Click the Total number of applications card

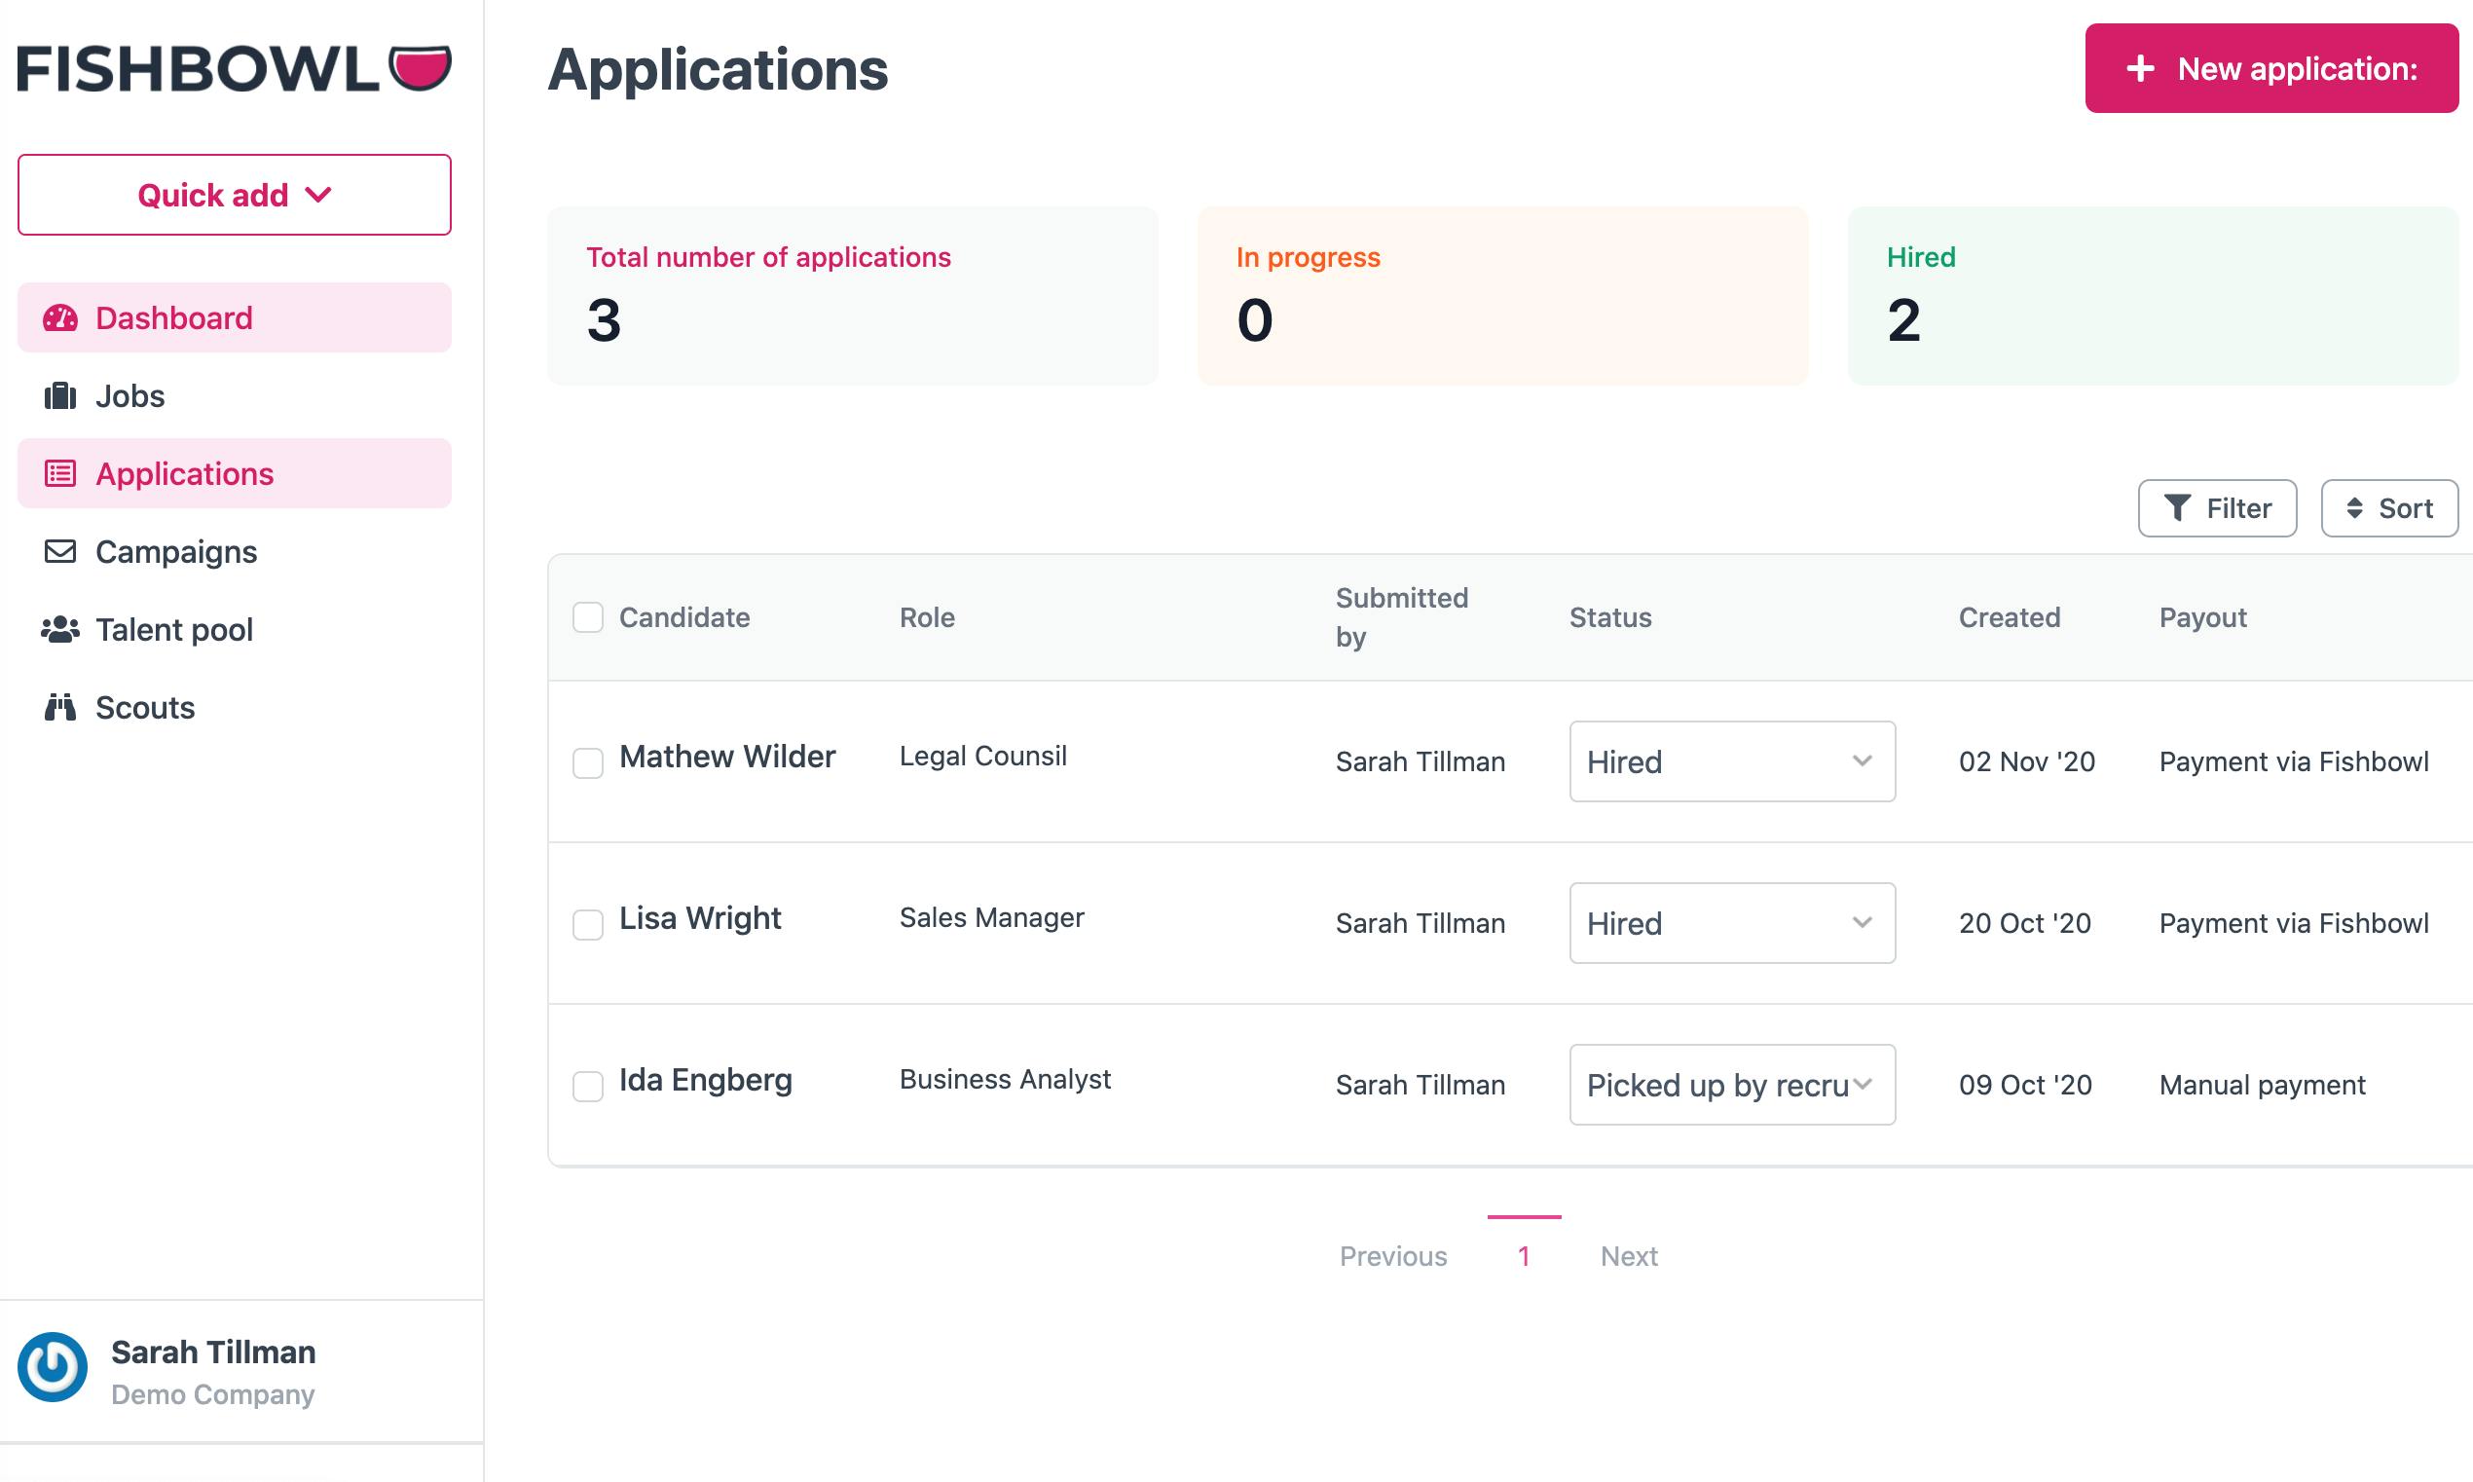[x=853, y=296]
